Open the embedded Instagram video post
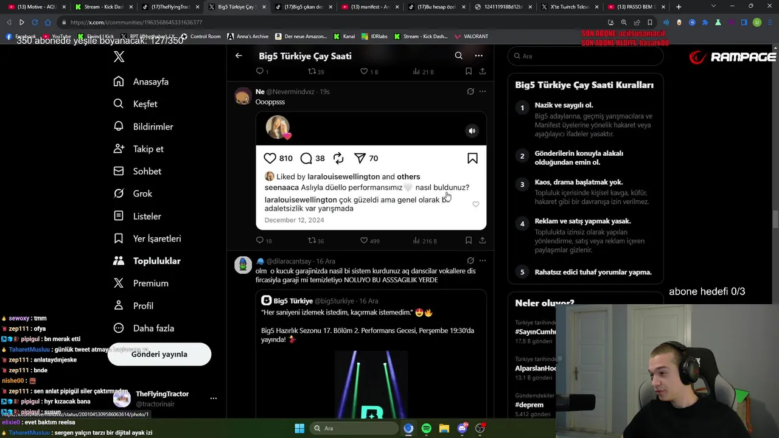 tap(371, 171)
